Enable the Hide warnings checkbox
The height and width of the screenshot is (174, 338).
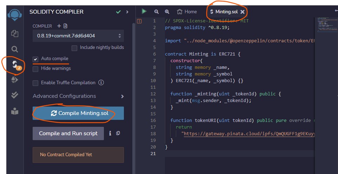pos(35,69)
